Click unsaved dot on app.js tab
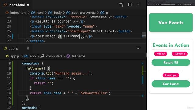195x110 pixels. pyautogui.click(x=28, y=48)
